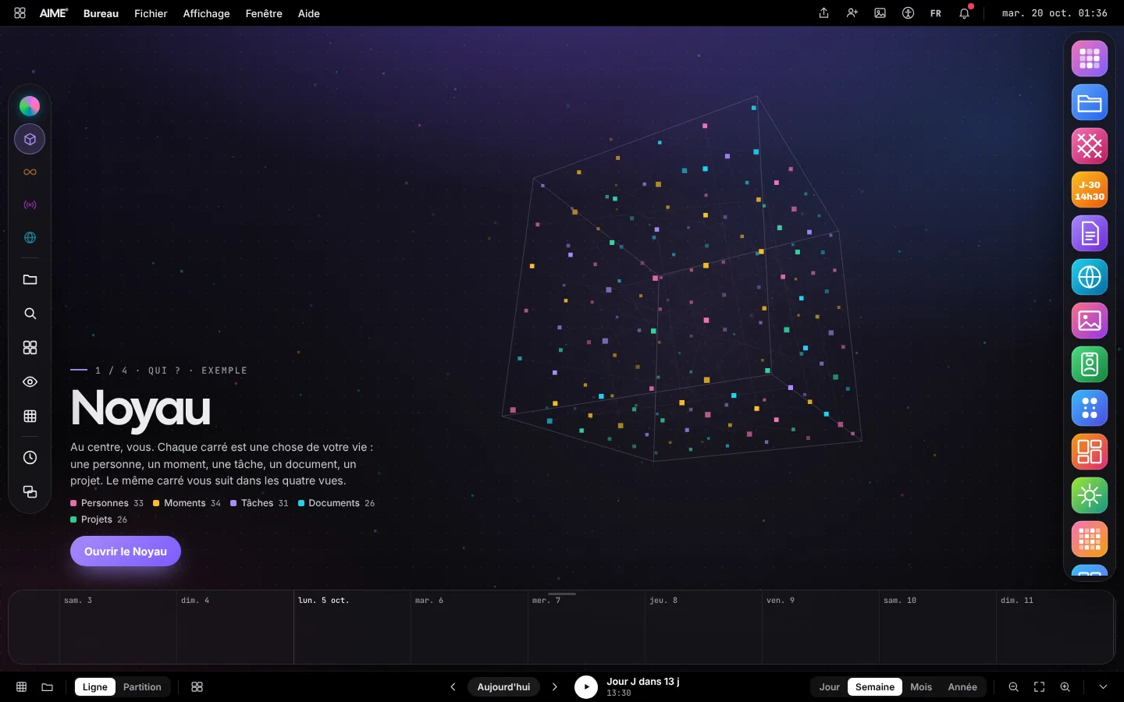1124x702 pixels.
Task: Click the share icon in top bar
Action: point(823,13)
